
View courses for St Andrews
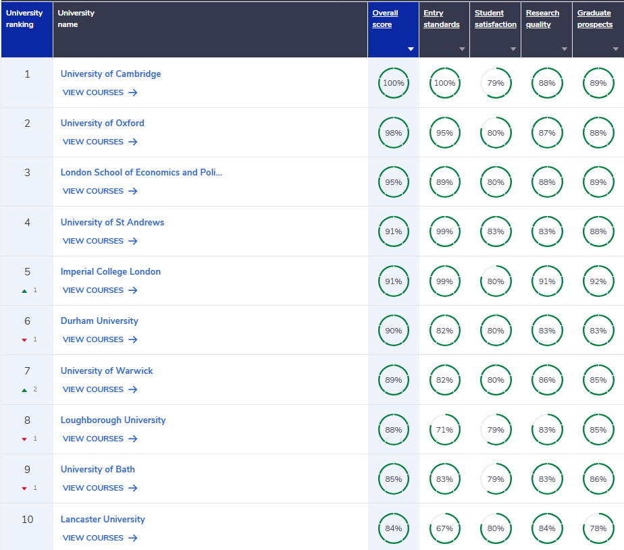100,241
